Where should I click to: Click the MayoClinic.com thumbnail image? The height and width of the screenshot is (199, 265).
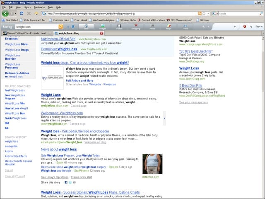click(53, 78)
